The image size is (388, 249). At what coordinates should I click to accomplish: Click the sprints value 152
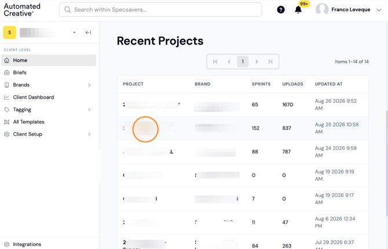click(255, 128)
